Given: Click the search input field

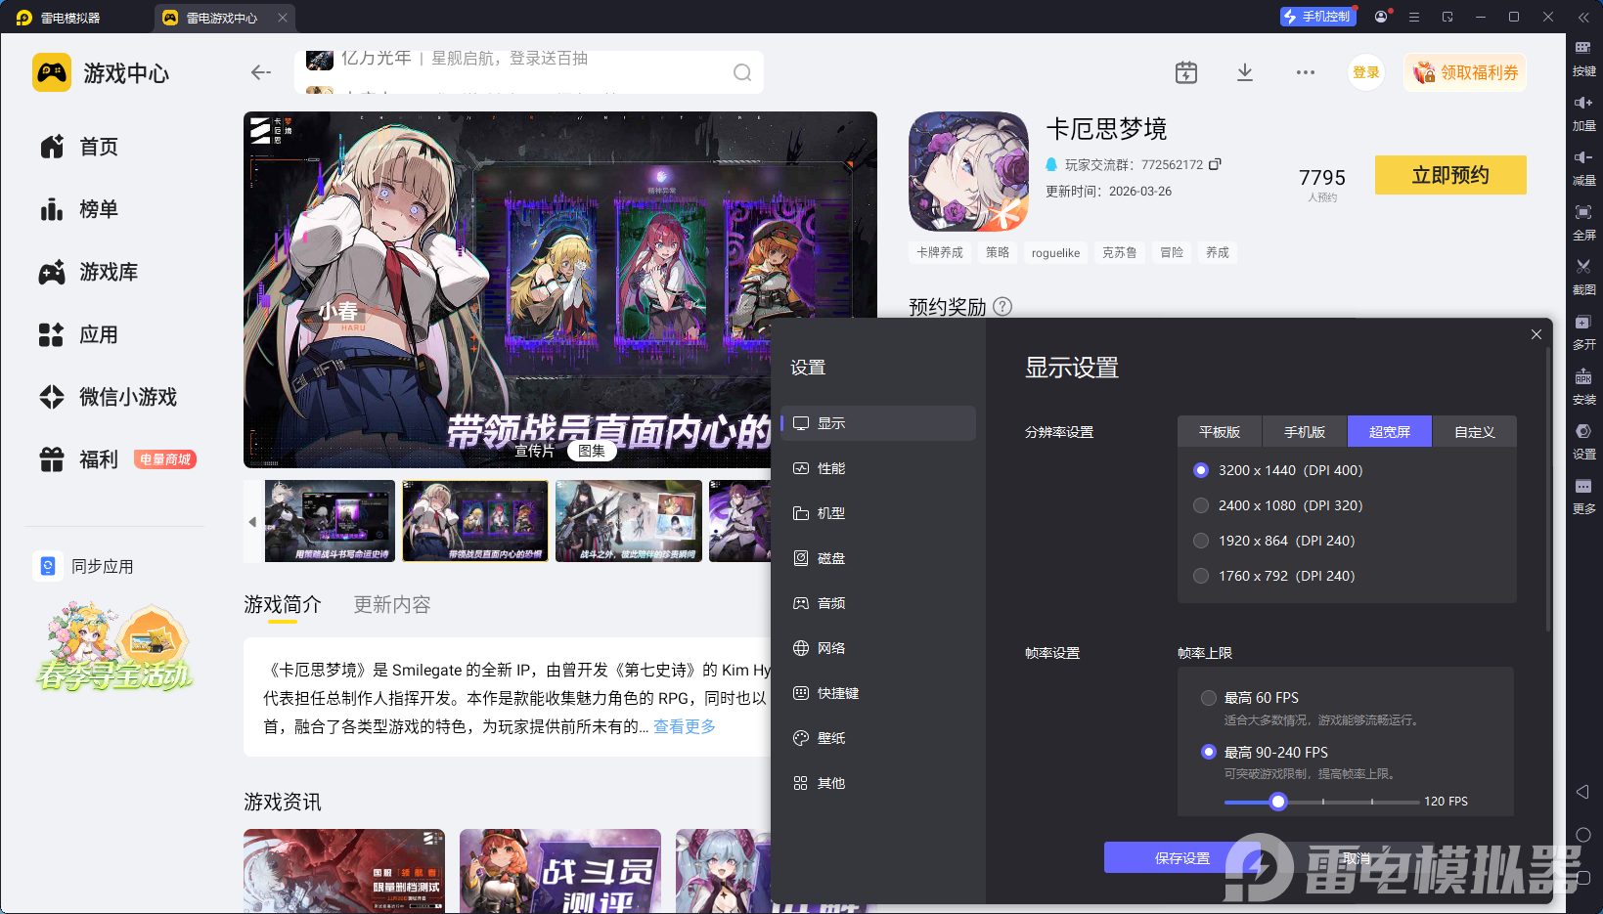Looking at the screenshot, I should tap(529, 72).
